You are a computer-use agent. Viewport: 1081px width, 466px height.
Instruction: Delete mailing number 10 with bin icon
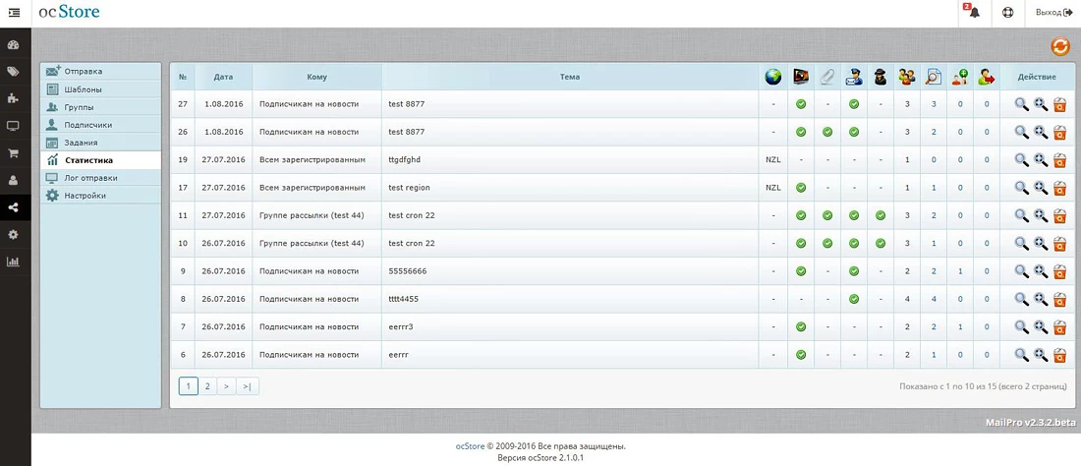[1060, 244]
